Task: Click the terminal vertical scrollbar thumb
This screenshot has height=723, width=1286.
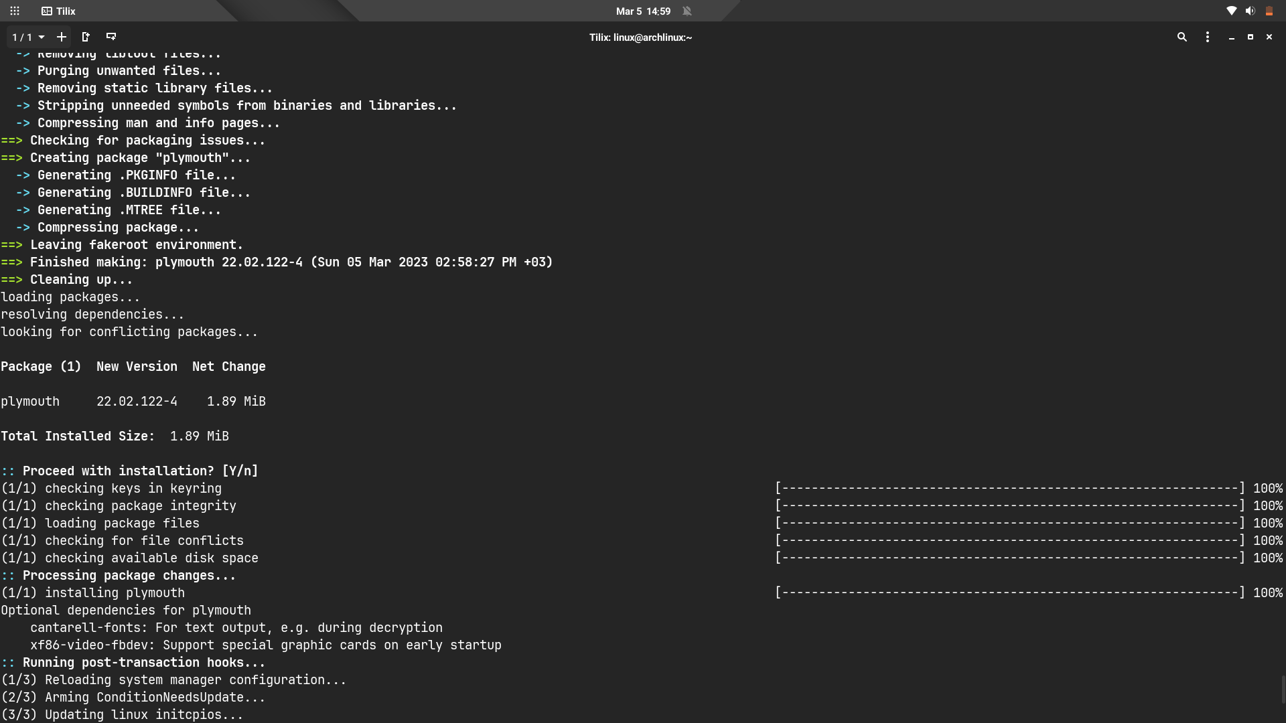Action: click(1283, 690)
